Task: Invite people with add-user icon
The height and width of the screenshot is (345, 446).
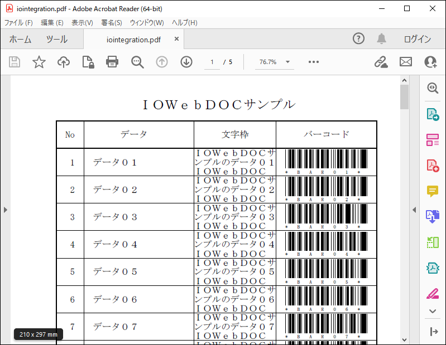Action: (x=430, y=62)
